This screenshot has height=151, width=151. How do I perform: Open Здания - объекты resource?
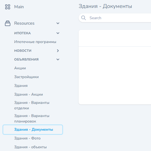pyautogui.click(x=30, y=147)
